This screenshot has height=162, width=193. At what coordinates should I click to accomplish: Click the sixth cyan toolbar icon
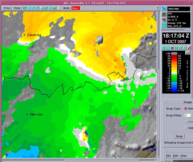pyautogui.click(x=46, y=8)
